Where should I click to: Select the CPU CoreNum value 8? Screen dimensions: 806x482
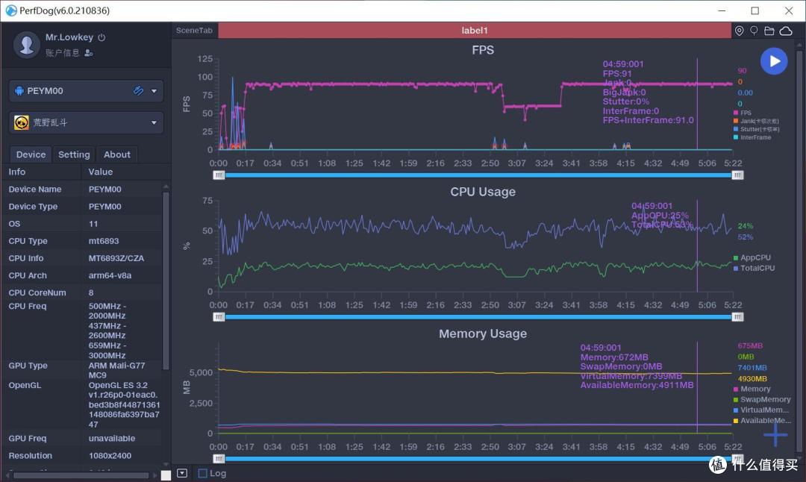(x=91, y=292)
